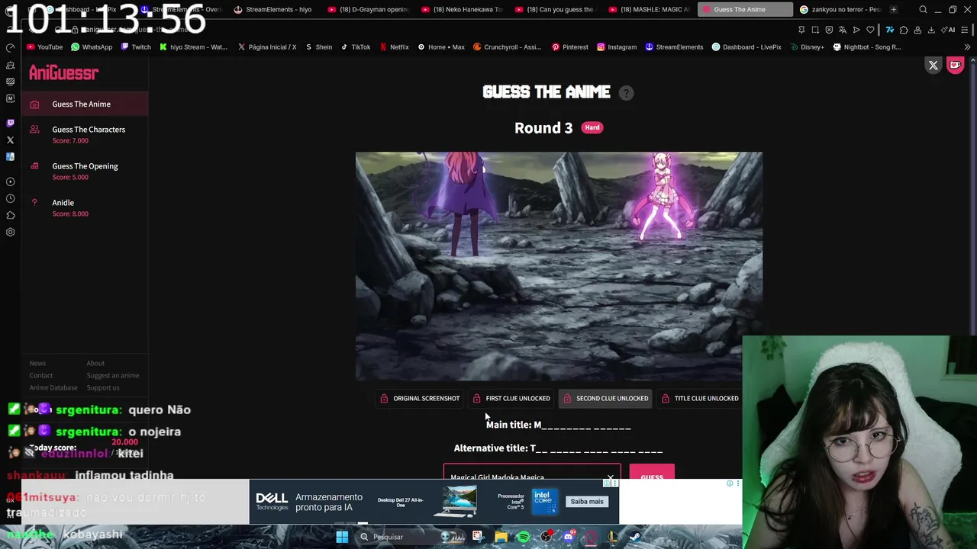Open the Windows Start menu
Image resolution: width=977 pixels, height=549 pixels.
tap(342, 537)
